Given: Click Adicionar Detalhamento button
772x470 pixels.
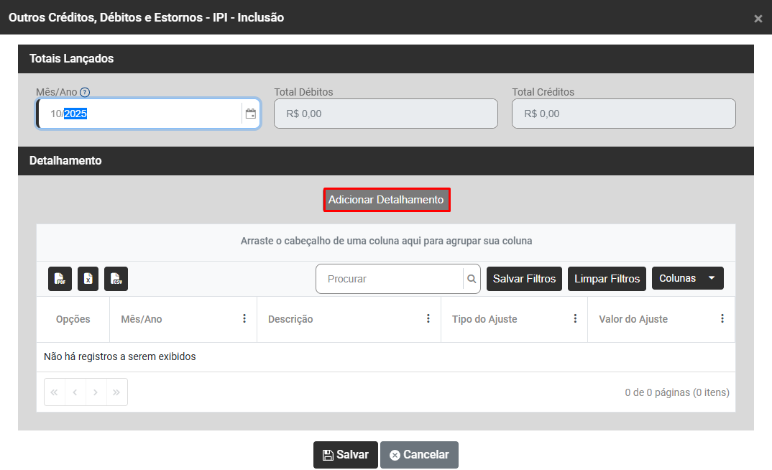Looking at the screenshot, I should coord(386,200).
